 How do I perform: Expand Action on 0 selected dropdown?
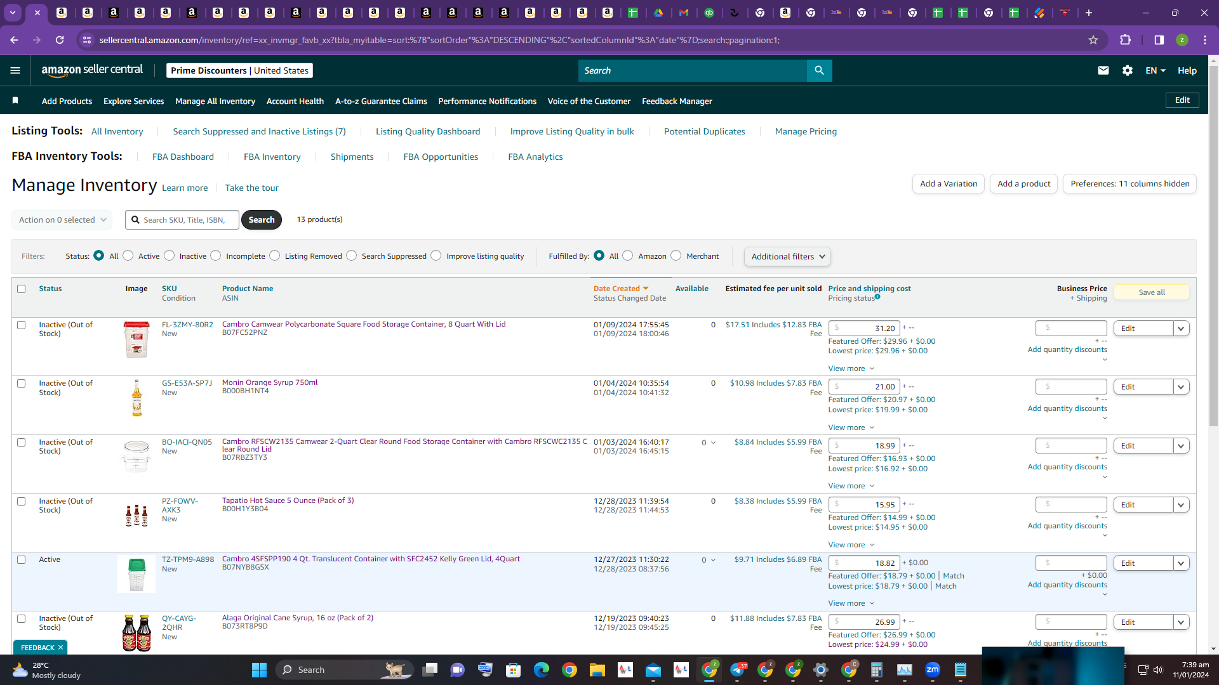[x=62, y=220]
